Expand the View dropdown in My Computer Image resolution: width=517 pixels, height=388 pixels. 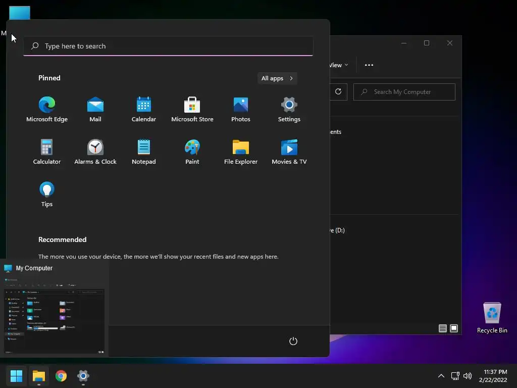point(339,65)
